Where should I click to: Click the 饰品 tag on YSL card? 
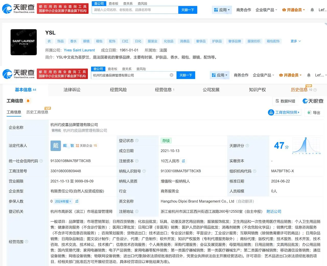pyautogui.click(x=61, y=41)
